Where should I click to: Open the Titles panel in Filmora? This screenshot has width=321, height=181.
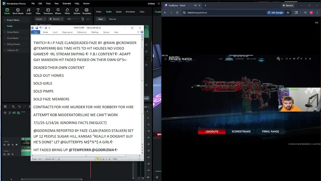pos(38,11)
